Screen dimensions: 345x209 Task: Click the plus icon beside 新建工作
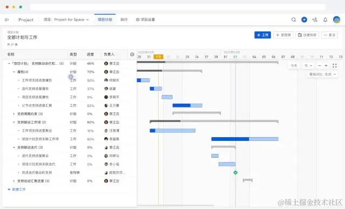[x=9, y=189]
